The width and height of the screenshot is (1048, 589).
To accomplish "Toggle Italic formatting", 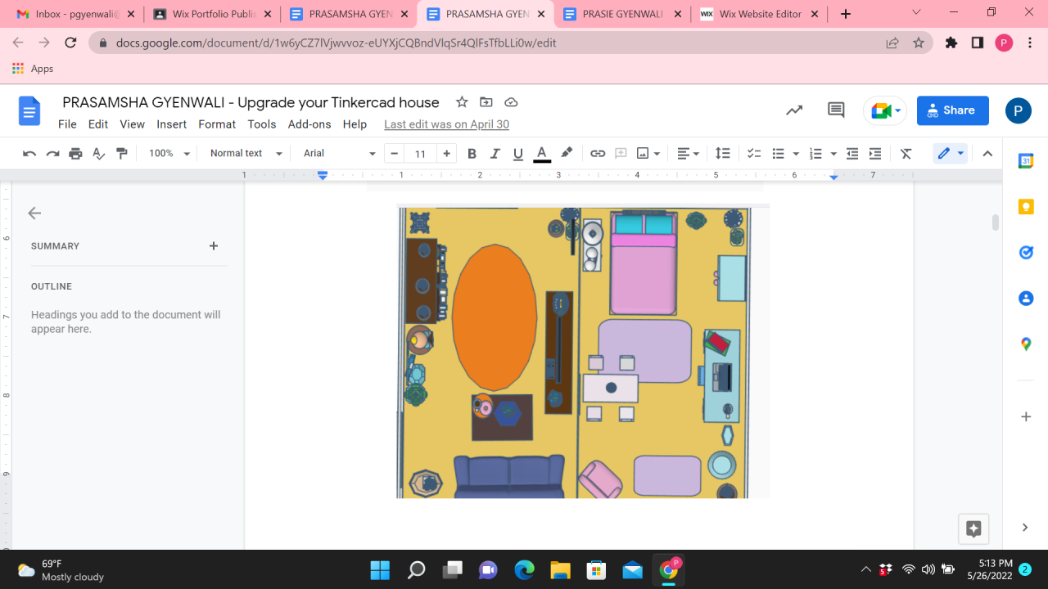I will (x=495, y=154).
